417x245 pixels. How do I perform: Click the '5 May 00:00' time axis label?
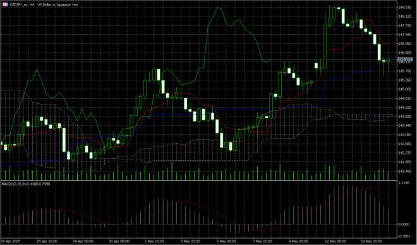point(190,241)
